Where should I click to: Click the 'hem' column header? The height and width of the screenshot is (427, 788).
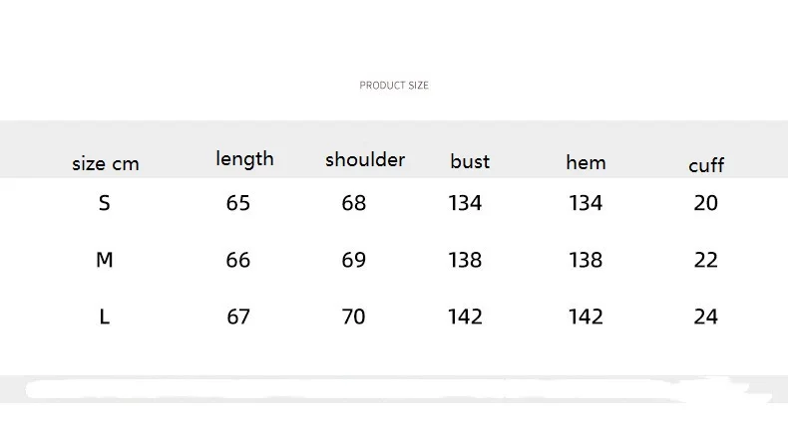(x=586, y=162)
